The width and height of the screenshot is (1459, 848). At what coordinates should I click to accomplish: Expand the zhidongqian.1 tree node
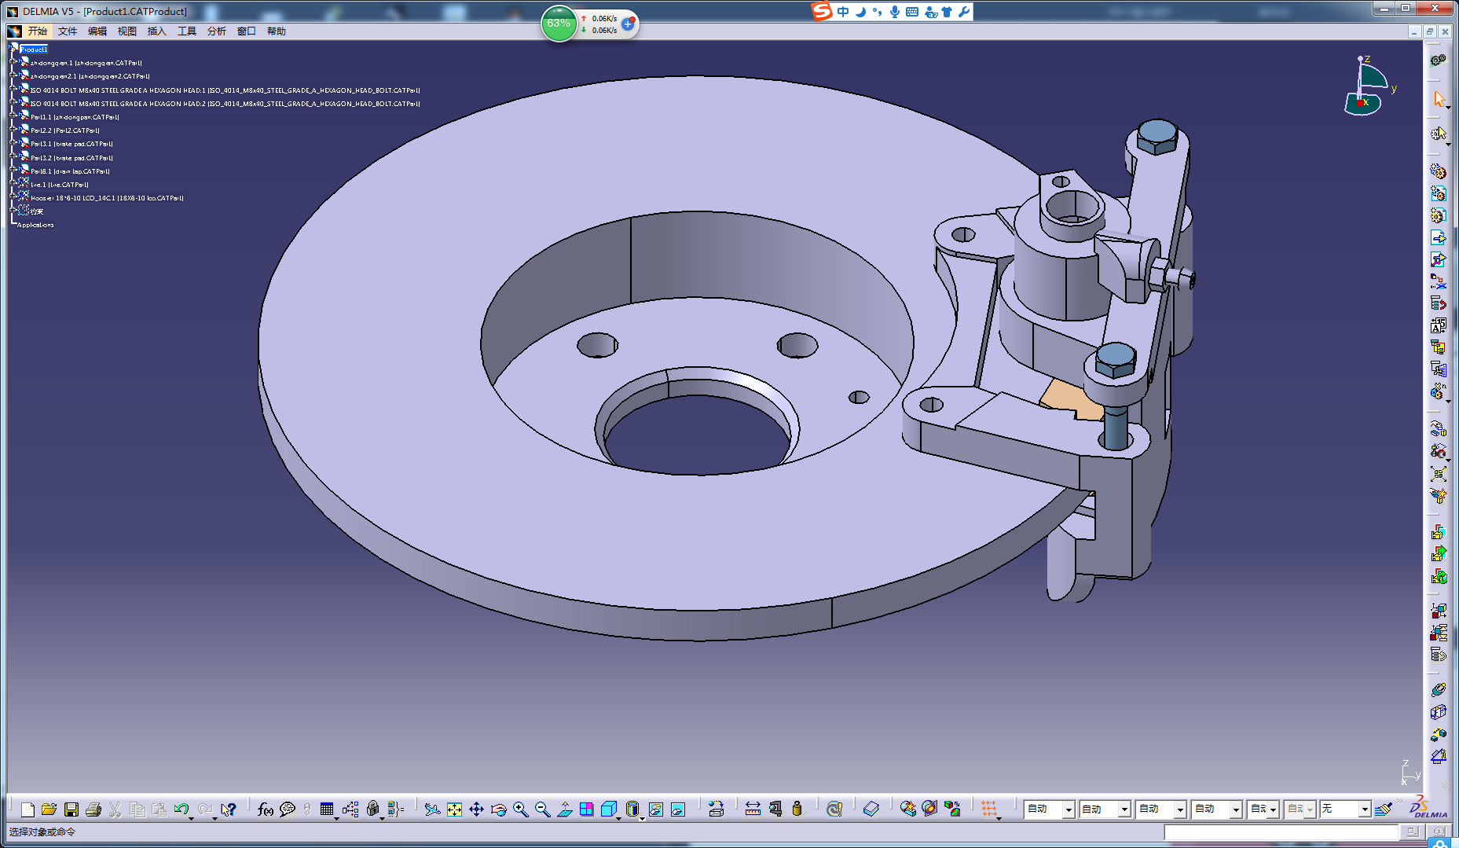[x=13, y=63]
